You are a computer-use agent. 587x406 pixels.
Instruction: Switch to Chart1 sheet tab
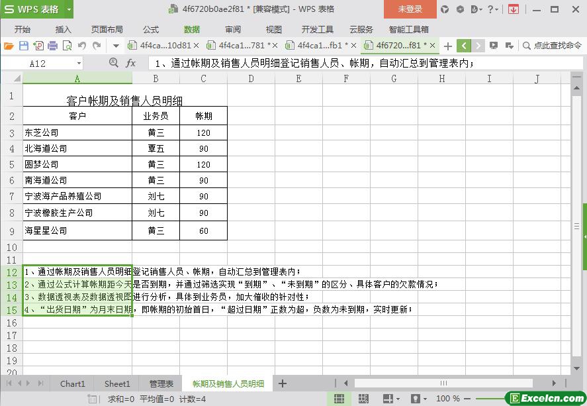coord(72,384)
